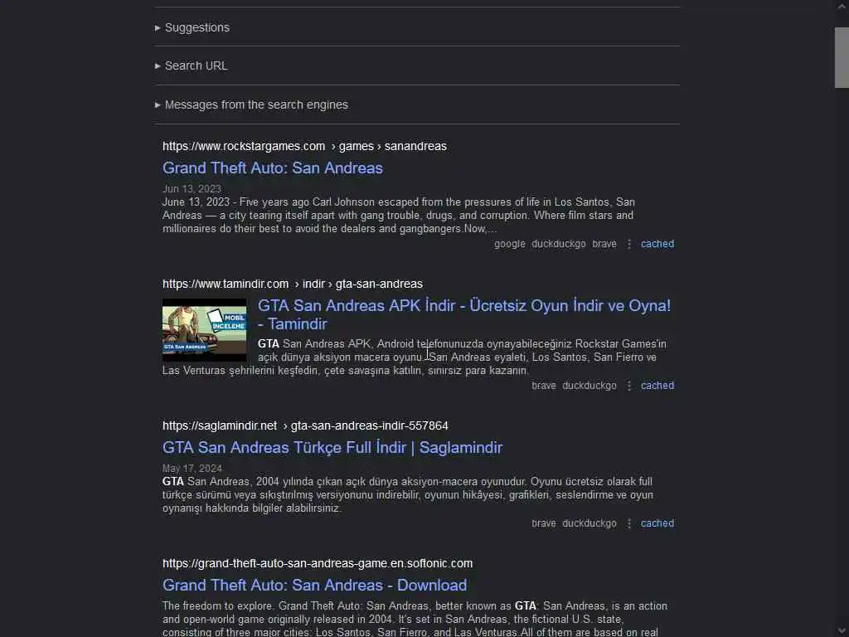
Task: Click the brave tag on Saglamindir result
Action: pyautogui.click(x=544, y=523)
